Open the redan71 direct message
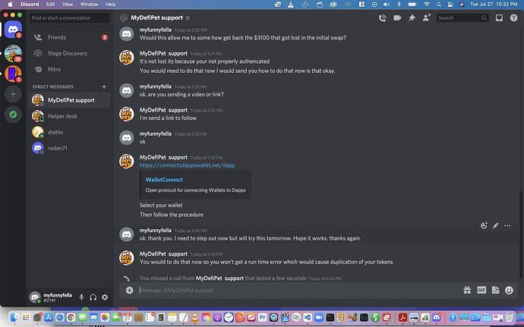Image resolution: width=524 pixels, height=327 pixels. (70, 148)
